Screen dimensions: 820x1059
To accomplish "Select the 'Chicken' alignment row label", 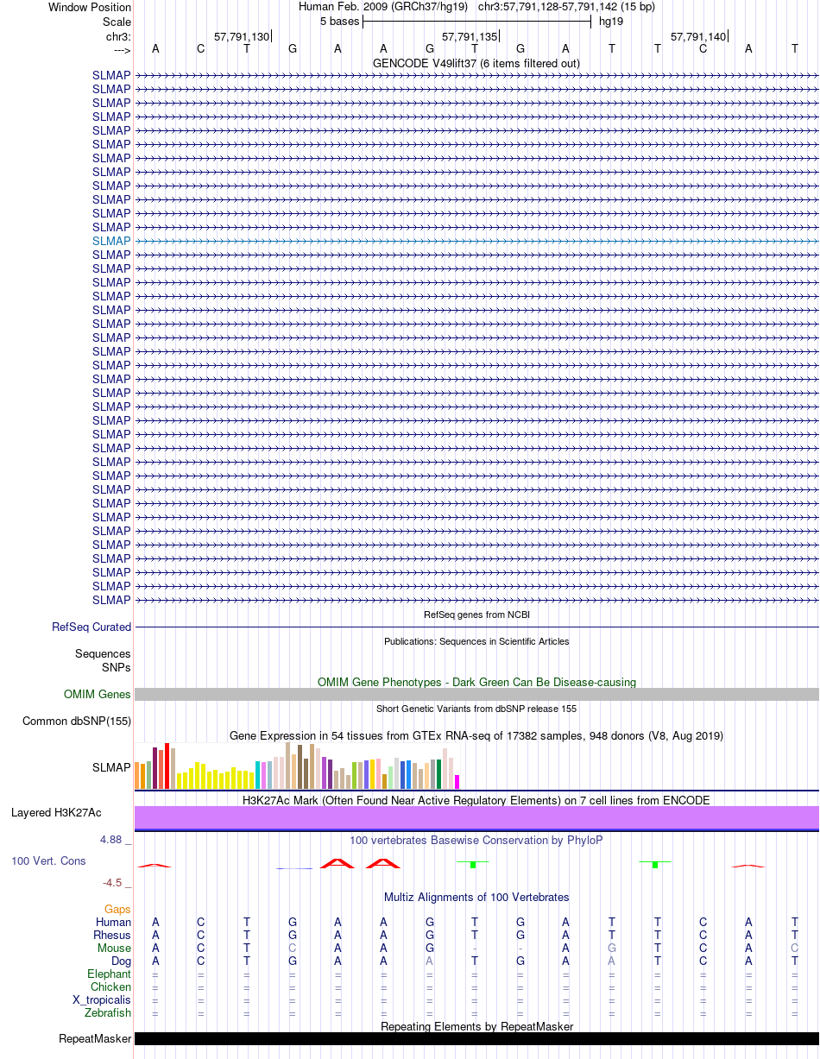I will pyautogui.click(x=111, y=987).
